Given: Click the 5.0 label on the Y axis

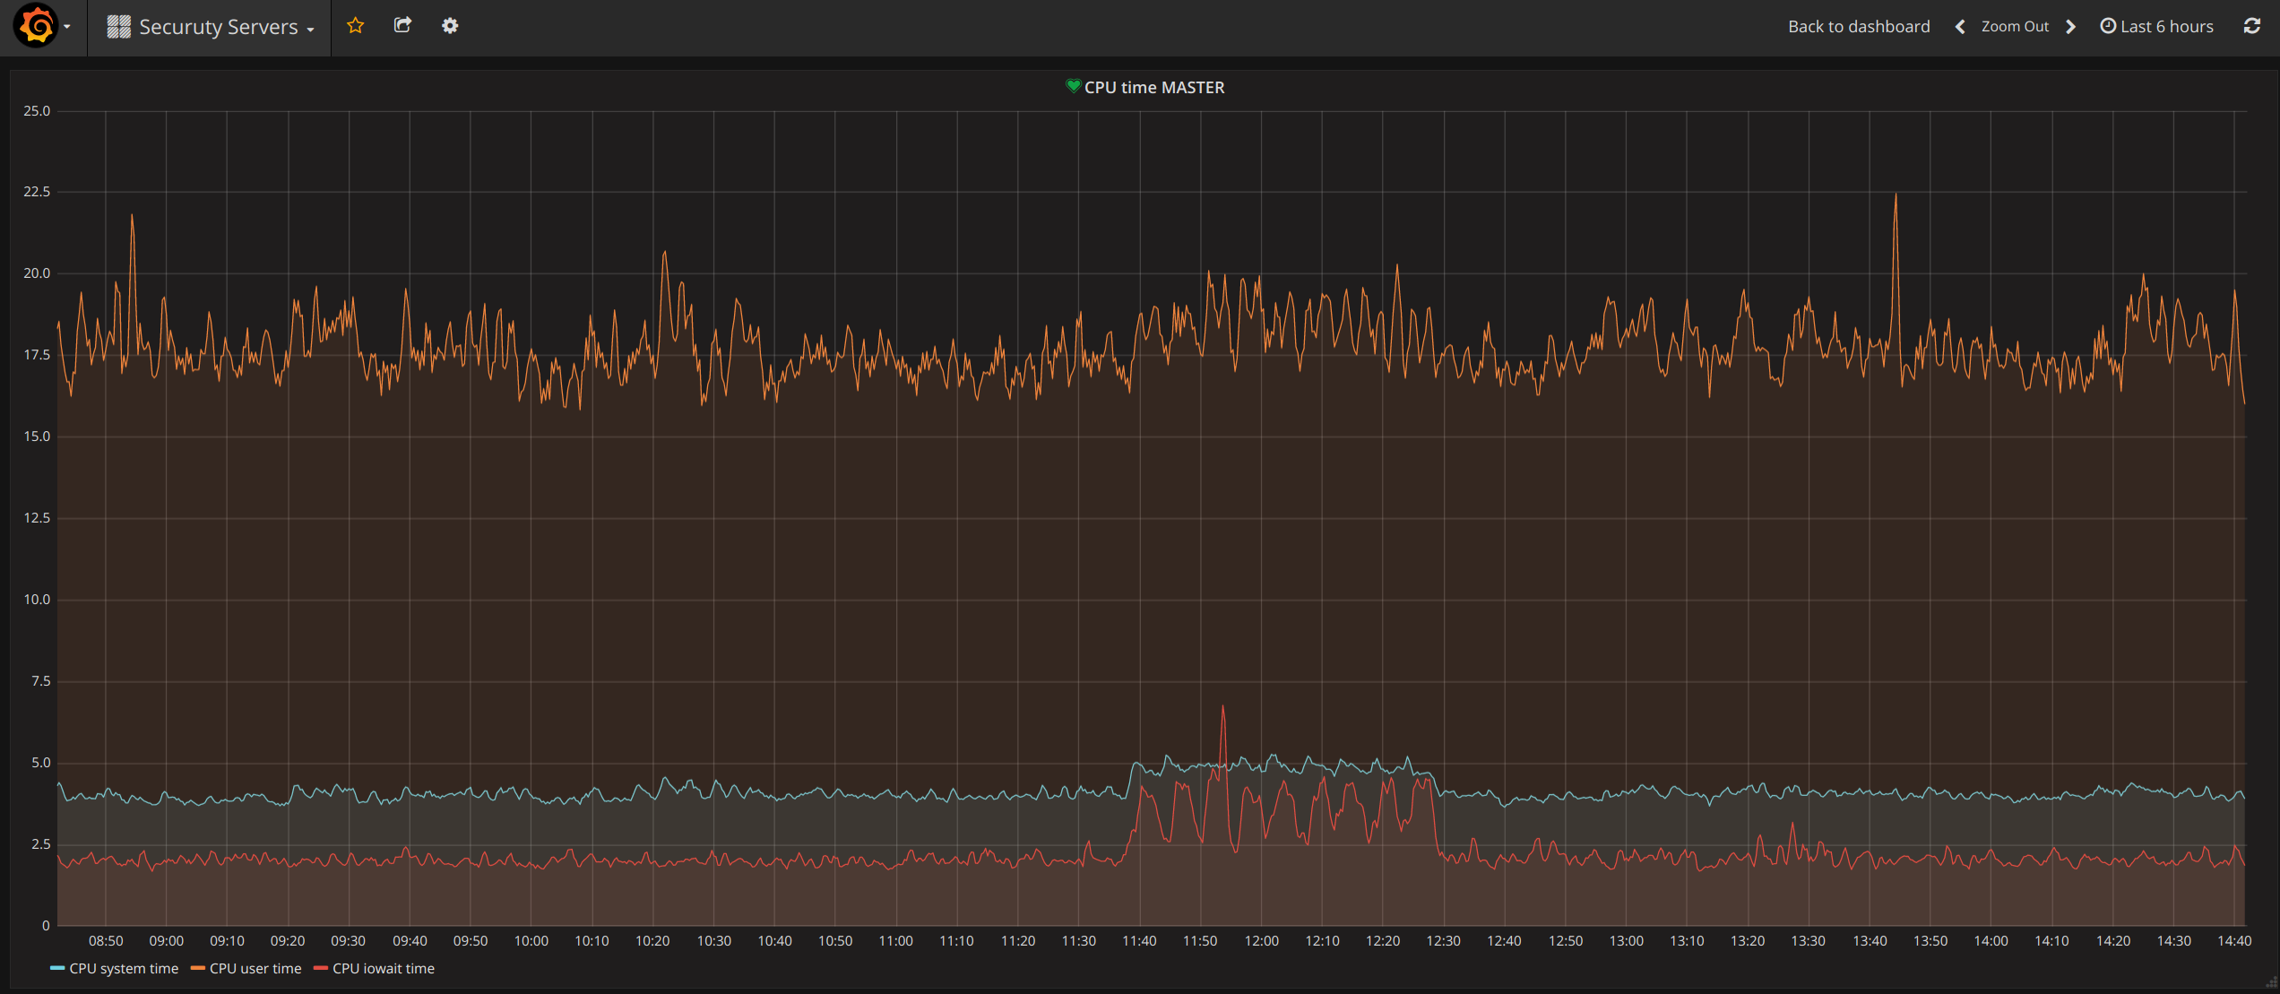Looking at the screenshot, I should (x=41, y=763).
